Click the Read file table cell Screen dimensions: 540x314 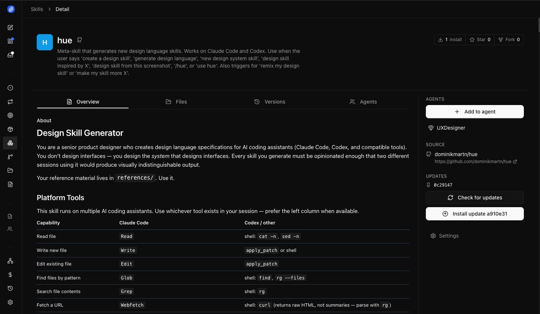tap(46, 237)
